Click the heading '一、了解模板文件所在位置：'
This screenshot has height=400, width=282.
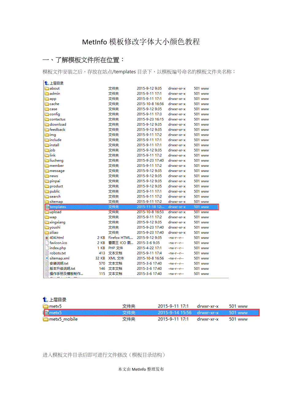click(84, 60)
